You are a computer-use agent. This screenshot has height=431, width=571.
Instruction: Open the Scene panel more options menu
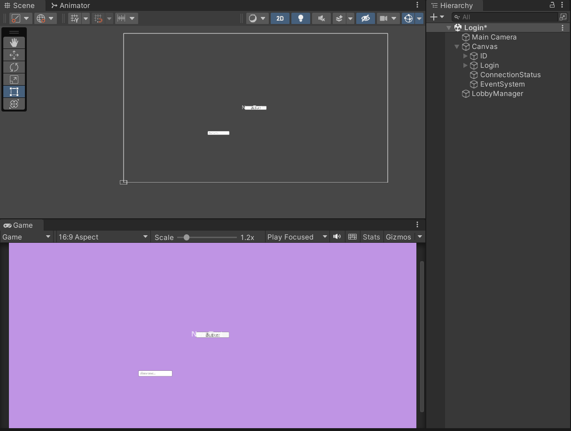point(417,5)
